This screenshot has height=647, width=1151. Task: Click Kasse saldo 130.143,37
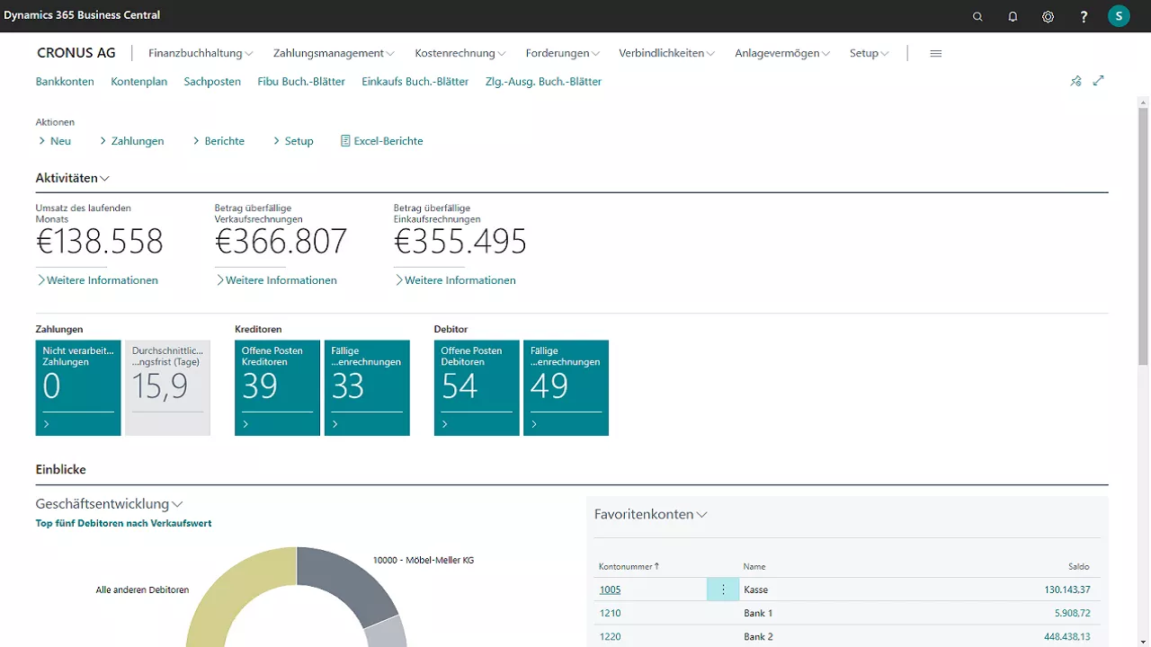1067,589
